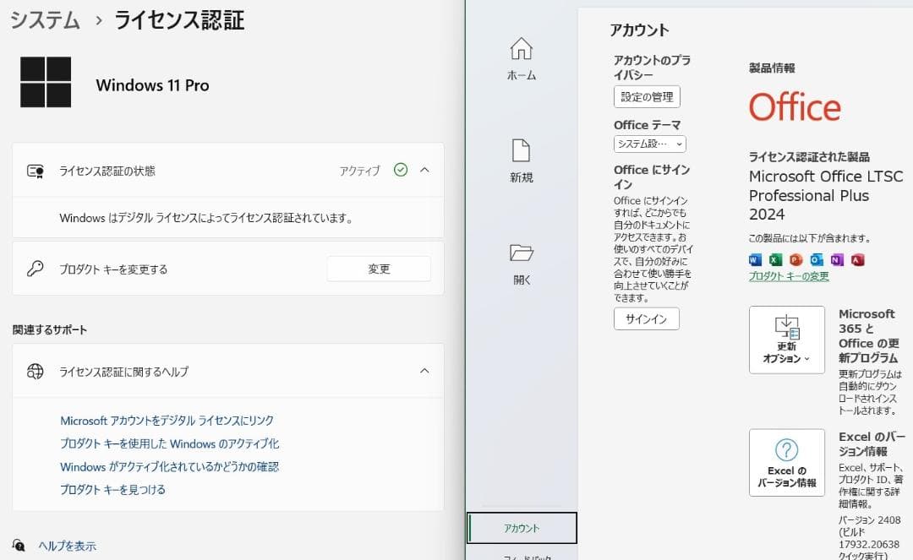Screen dimensions: 913x560
Task: Collapse the ライセンス認証の状態 section
Action: (424, 170)
